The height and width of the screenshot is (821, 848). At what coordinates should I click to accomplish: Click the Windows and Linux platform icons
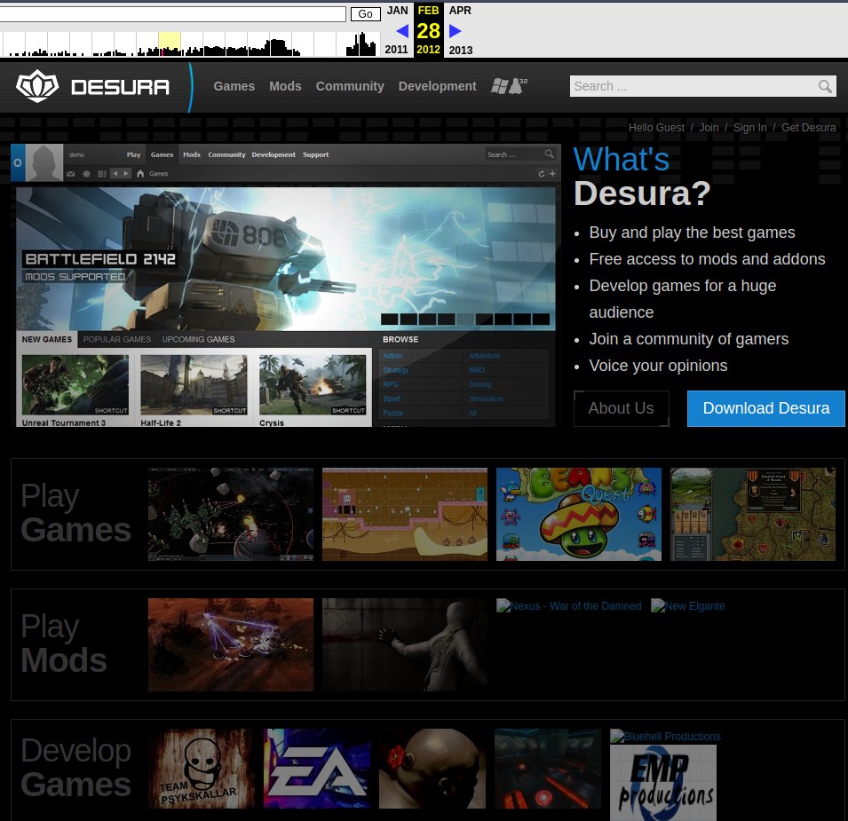tap(509, 85)
